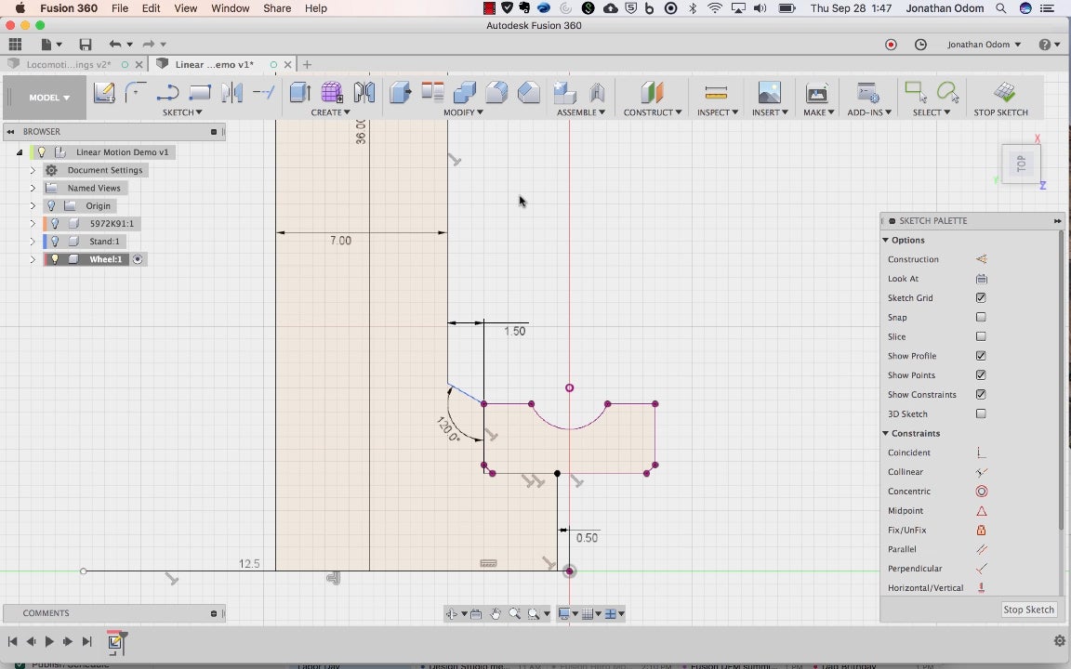
Task: Click the Extrude icon in Create
Action: pos(300,92)
